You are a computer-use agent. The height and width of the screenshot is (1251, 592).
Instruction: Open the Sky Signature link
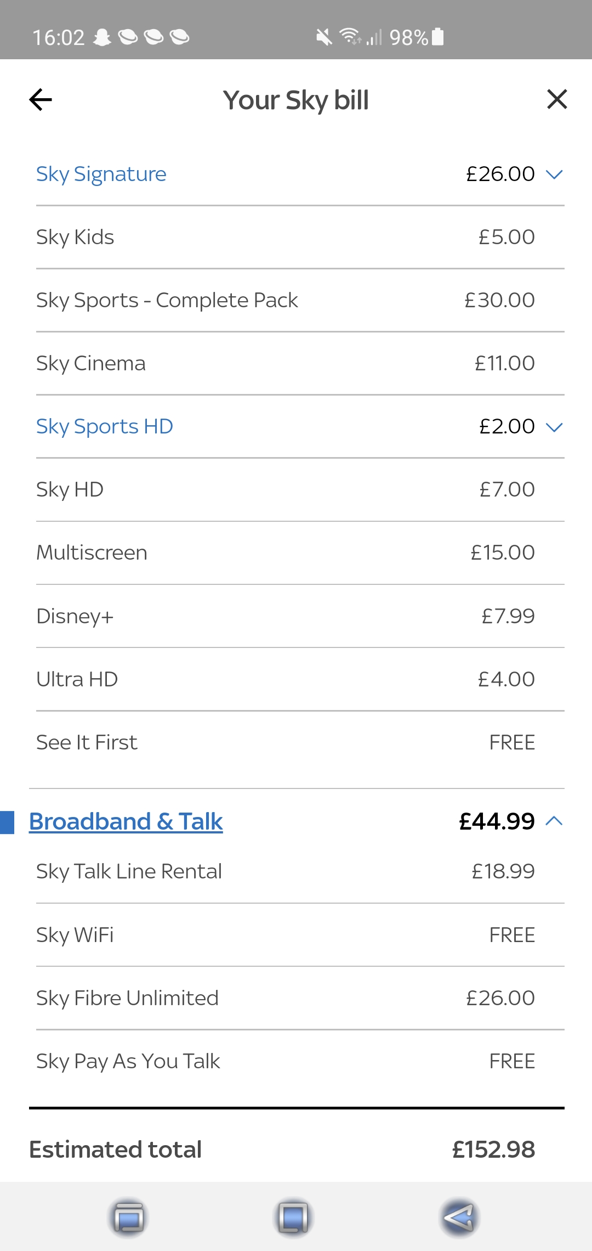point(101,174)
